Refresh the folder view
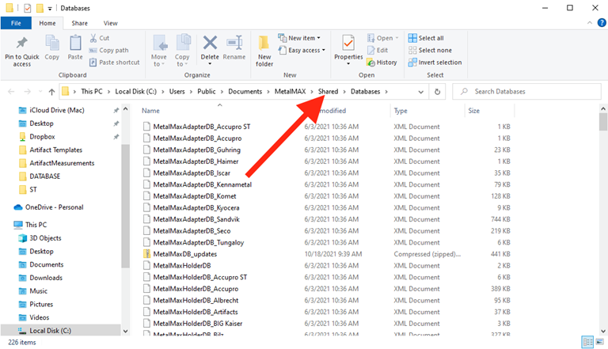 tap(437, 92)
